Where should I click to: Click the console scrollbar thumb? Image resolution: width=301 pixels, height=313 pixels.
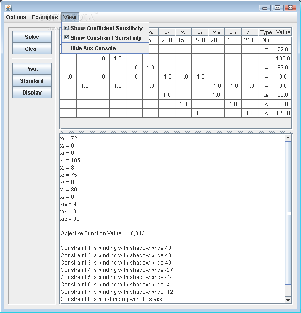click(x=288, y=213)
